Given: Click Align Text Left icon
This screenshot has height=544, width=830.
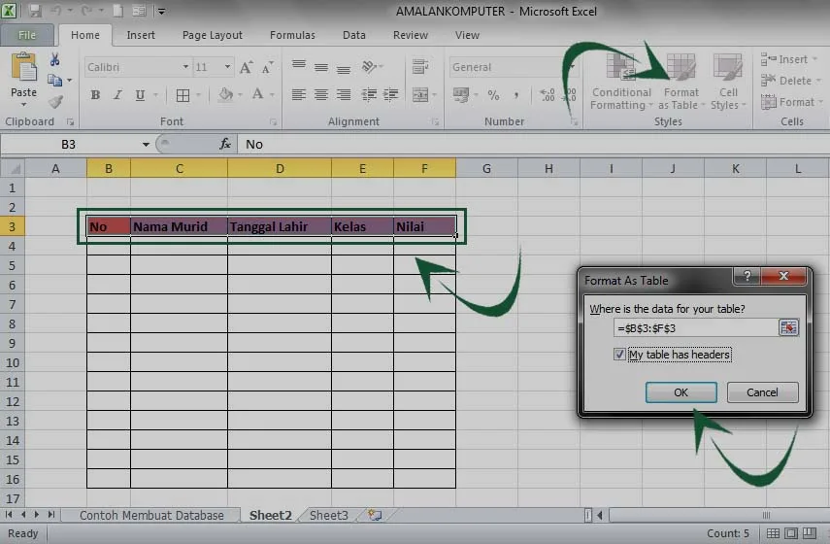Looking at the screenshot, I should (x=299, y=95).
